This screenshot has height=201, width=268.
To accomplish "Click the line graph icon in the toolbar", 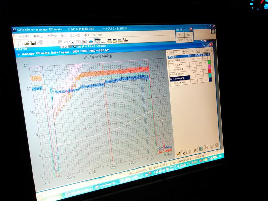I will tap(103, 41).
